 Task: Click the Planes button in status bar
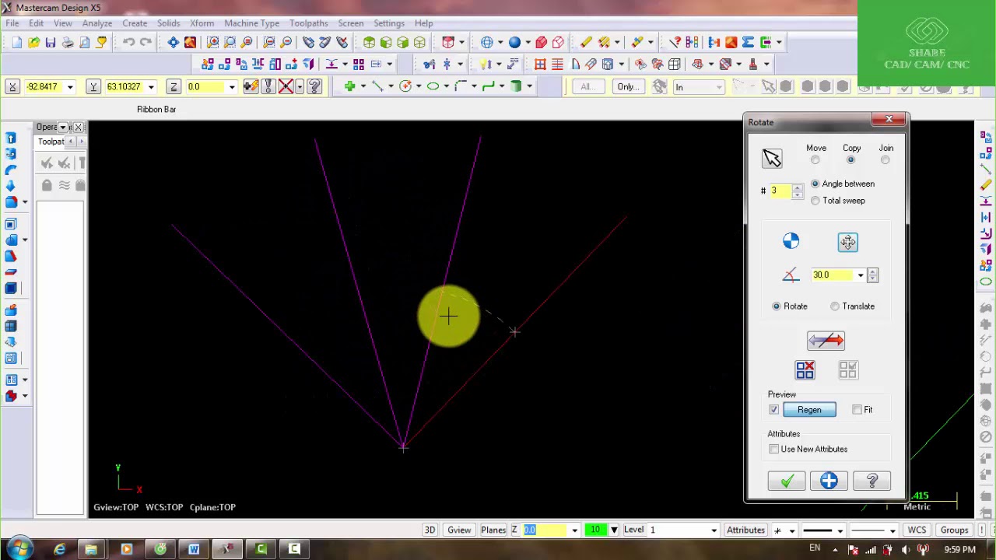tap(493, 530)
